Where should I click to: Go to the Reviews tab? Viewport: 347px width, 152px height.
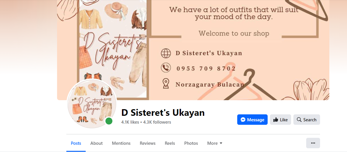click(x=148, y=143)
